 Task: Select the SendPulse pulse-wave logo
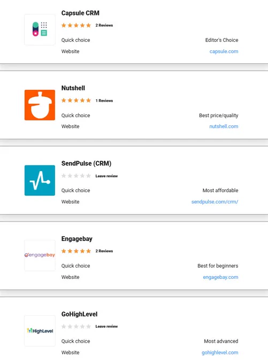tap(40, 180)
